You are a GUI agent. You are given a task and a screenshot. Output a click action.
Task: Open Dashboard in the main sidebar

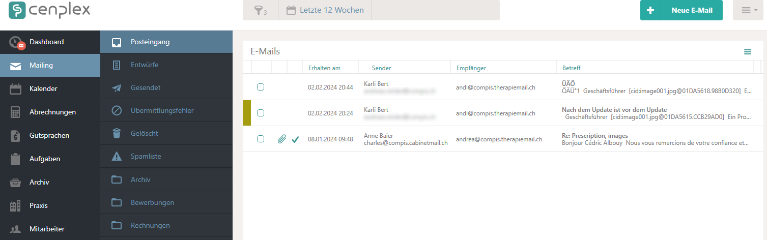(x=50, y=42)
